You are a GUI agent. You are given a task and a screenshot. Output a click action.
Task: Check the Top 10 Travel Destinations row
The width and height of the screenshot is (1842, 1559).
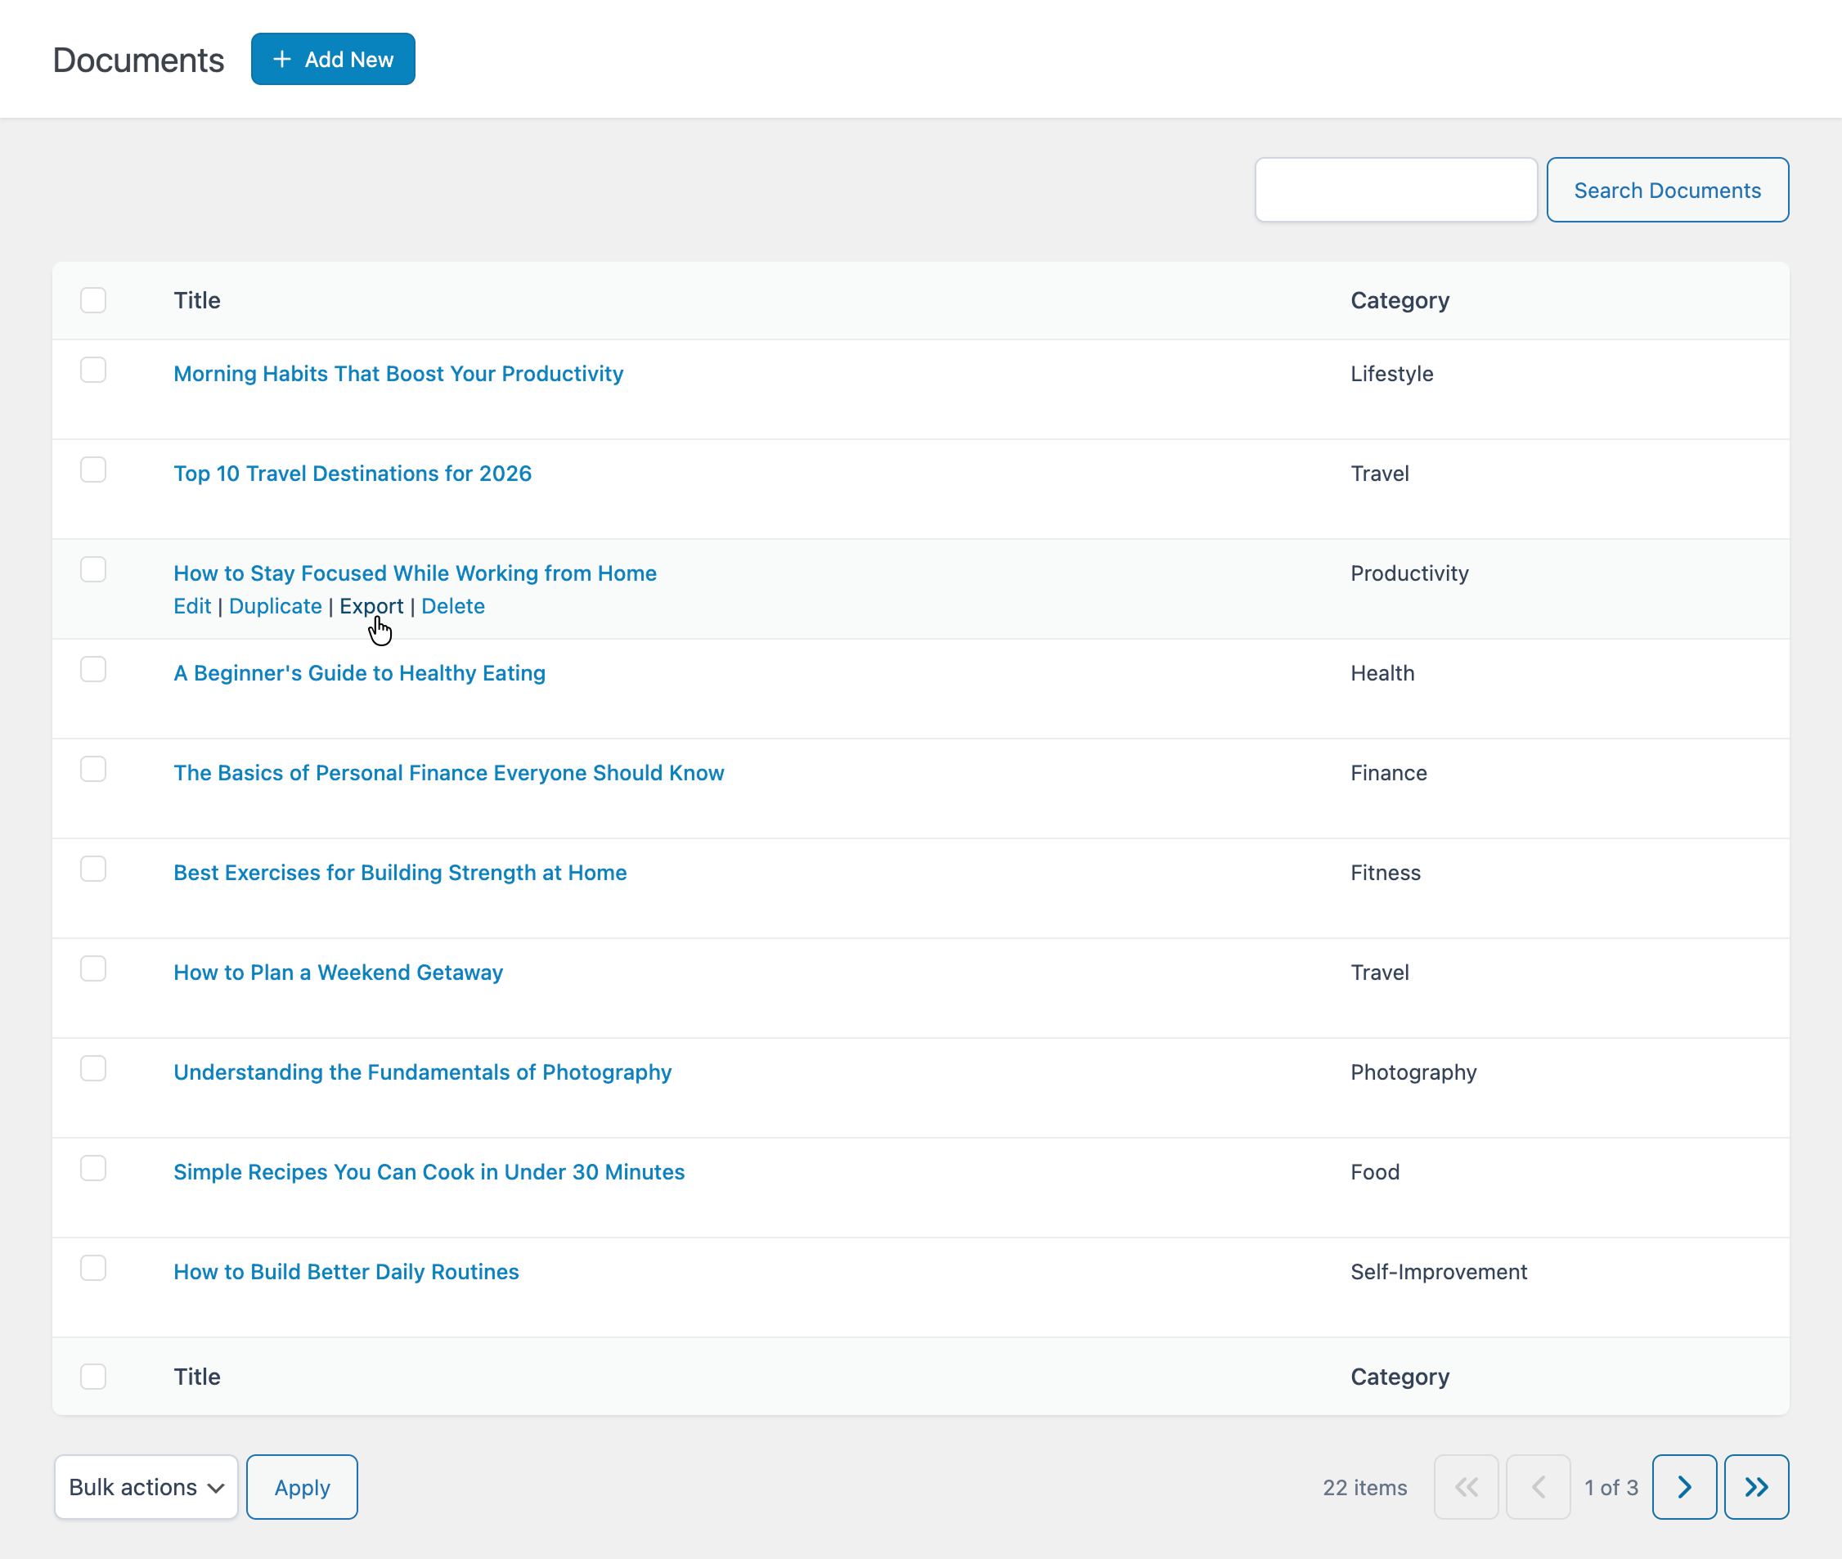coord(94,470)
